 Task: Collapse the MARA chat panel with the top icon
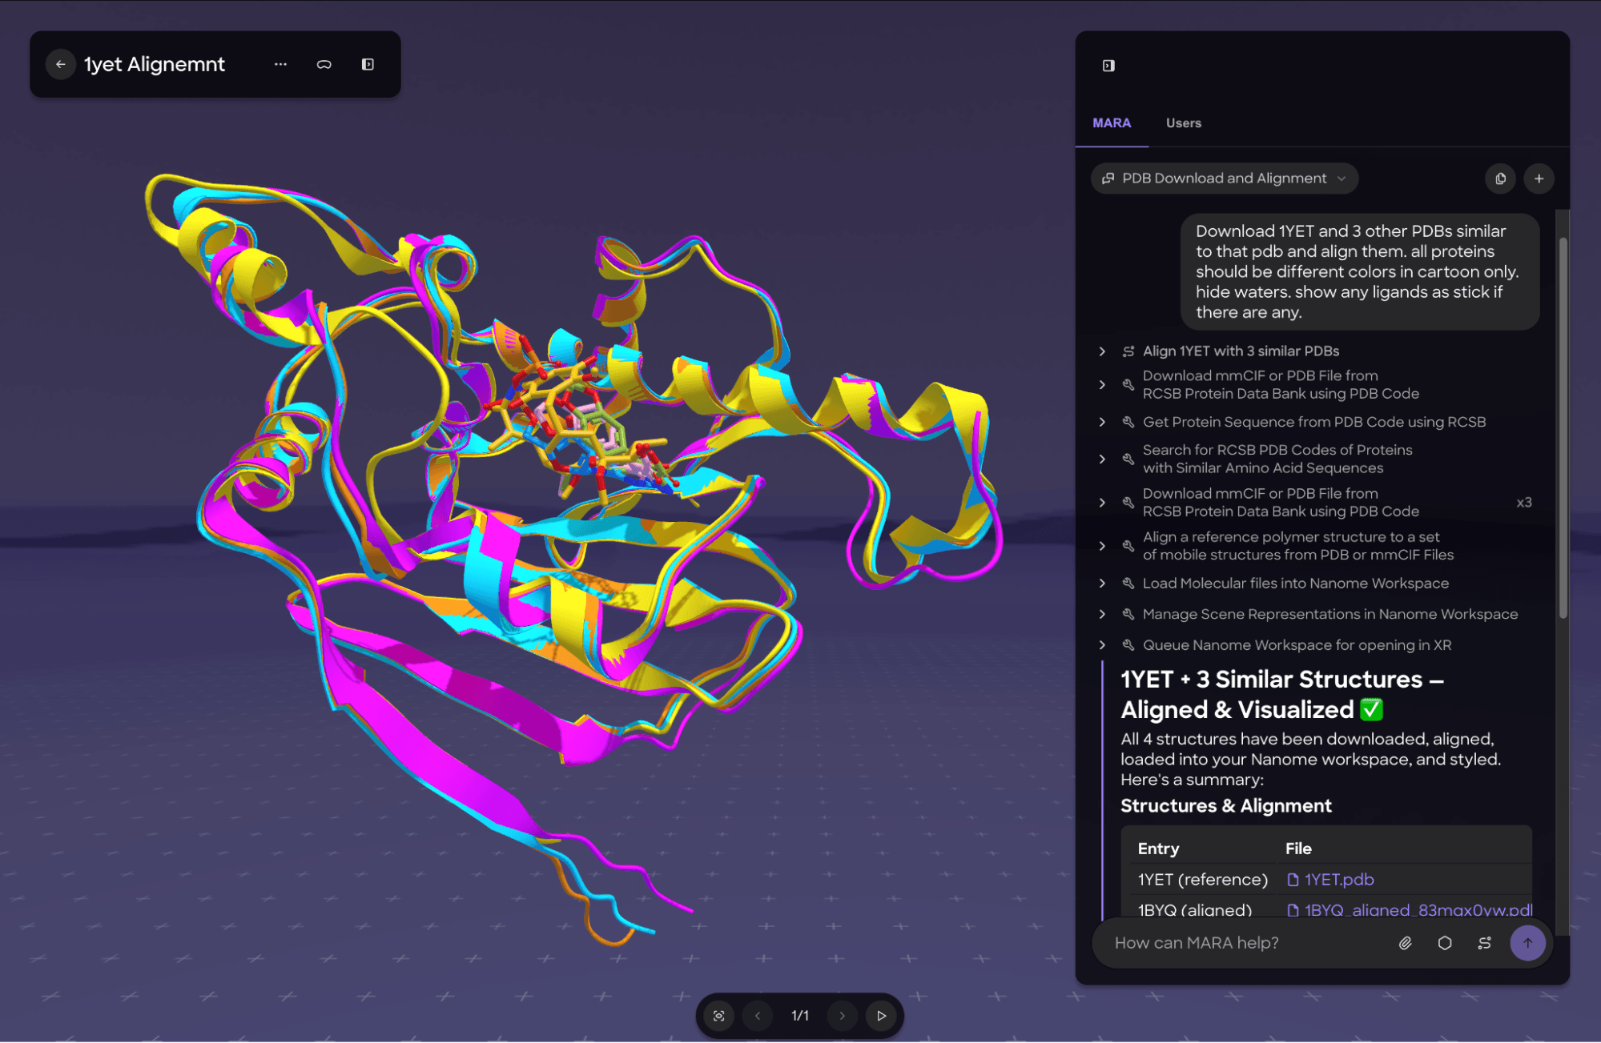click(x=1108, y=66)
